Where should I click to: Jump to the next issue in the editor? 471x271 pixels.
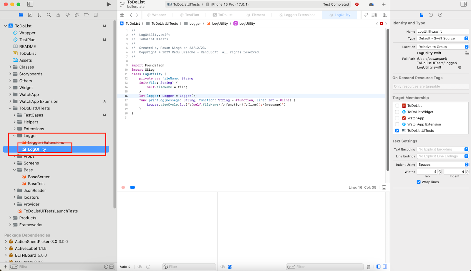[x=386, y=24]
